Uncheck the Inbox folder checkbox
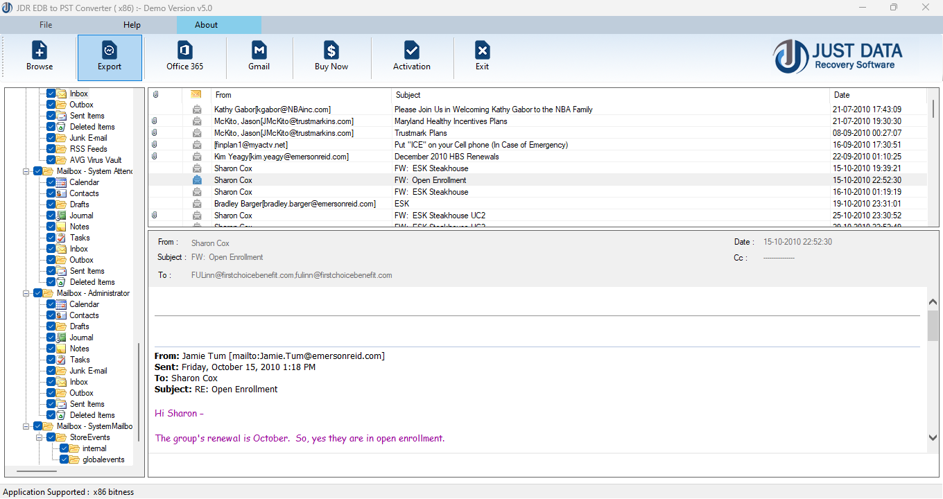 pos(52,93)
